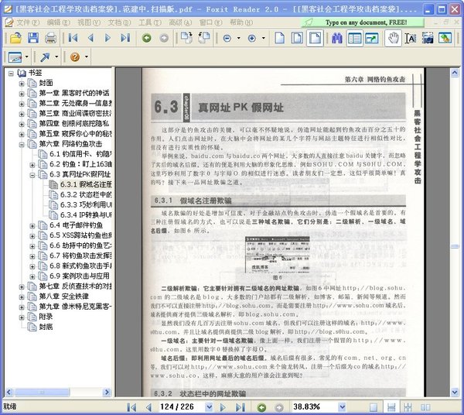Zoom out with the minus icon
The width and height of the screenshot is (464, 415).
pos(227,38)
